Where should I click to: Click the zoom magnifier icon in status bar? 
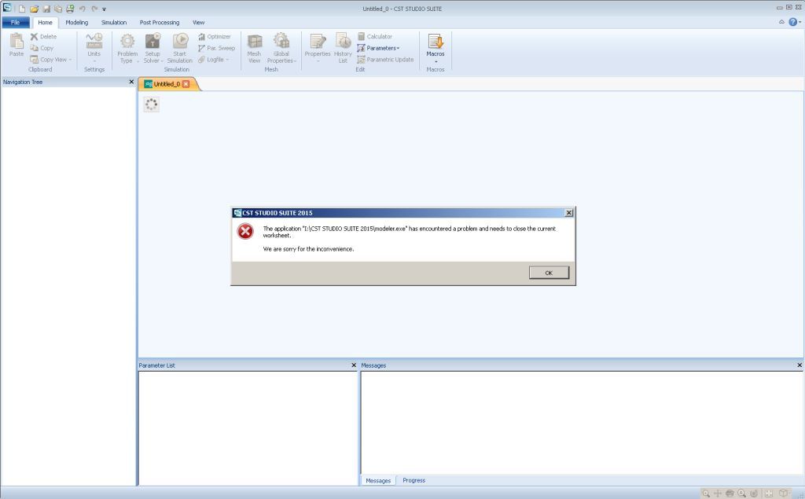[x=707, y=493]
